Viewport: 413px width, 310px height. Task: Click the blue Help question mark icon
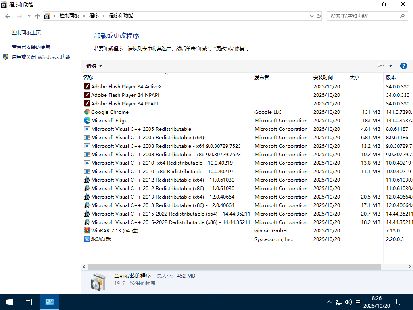(x=404, y=65)
